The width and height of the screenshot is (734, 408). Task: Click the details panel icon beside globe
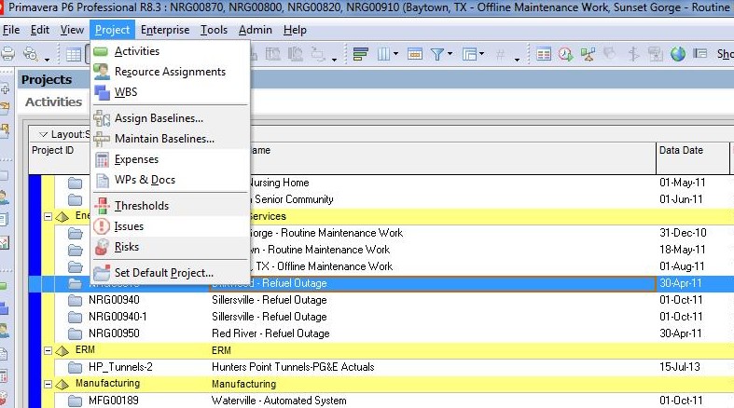coord(699,54)
